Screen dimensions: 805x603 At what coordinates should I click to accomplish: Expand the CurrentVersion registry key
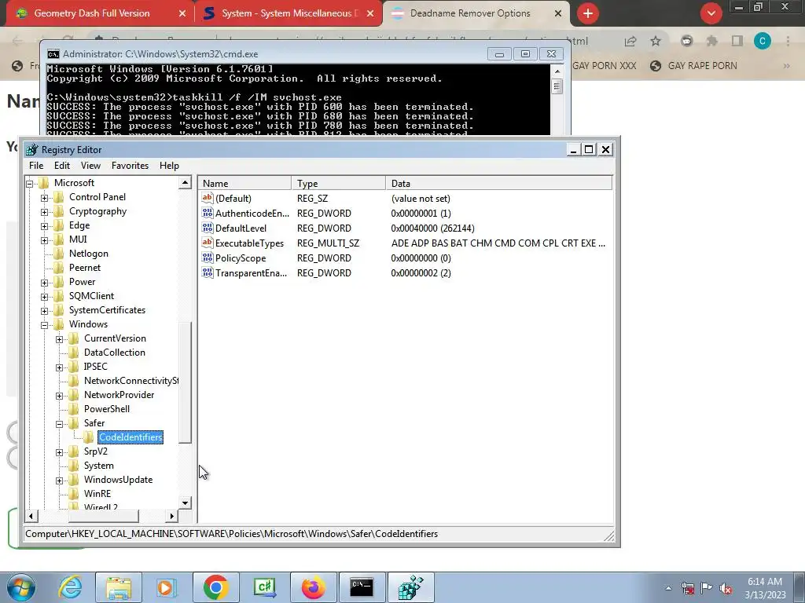pos(60,339)
